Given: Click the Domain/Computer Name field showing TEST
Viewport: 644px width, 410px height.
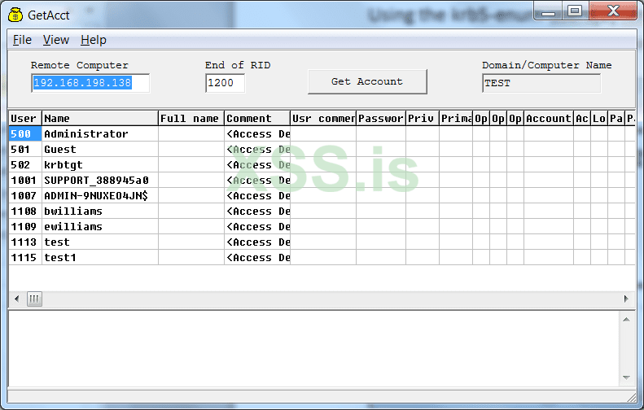Looking at the screenshot, I should (x=541, y=83).
